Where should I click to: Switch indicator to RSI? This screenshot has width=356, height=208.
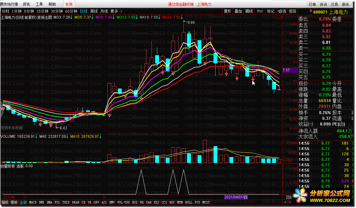coord(135,202)
